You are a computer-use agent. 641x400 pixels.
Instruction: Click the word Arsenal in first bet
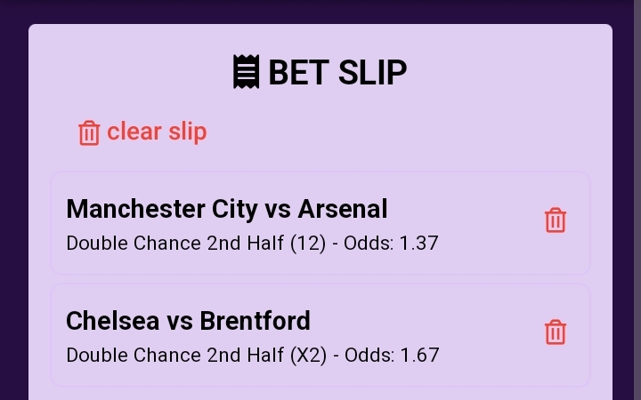click(343, 209)
